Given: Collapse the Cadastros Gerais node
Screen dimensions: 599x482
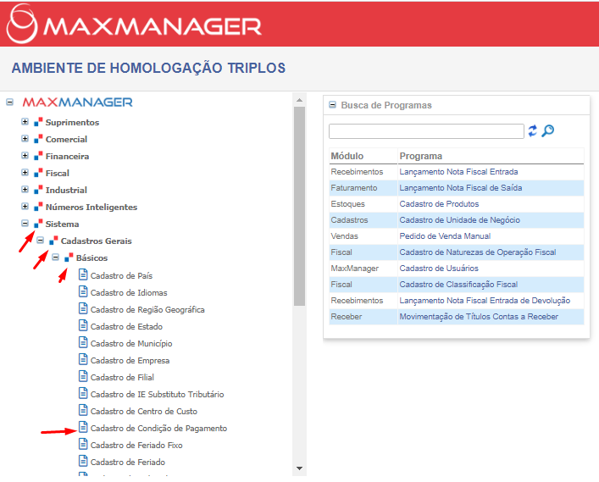Looking at the screenshot, I should tap(40, 241).
